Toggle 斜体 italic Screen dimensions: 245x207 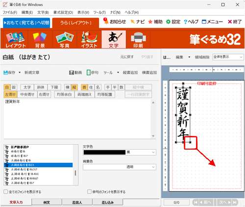tap(41, 87)
